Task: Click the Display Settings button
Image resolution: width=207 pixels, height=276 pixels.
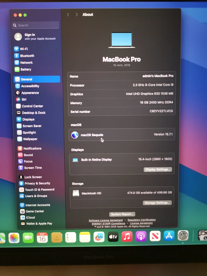Action: 158,169
